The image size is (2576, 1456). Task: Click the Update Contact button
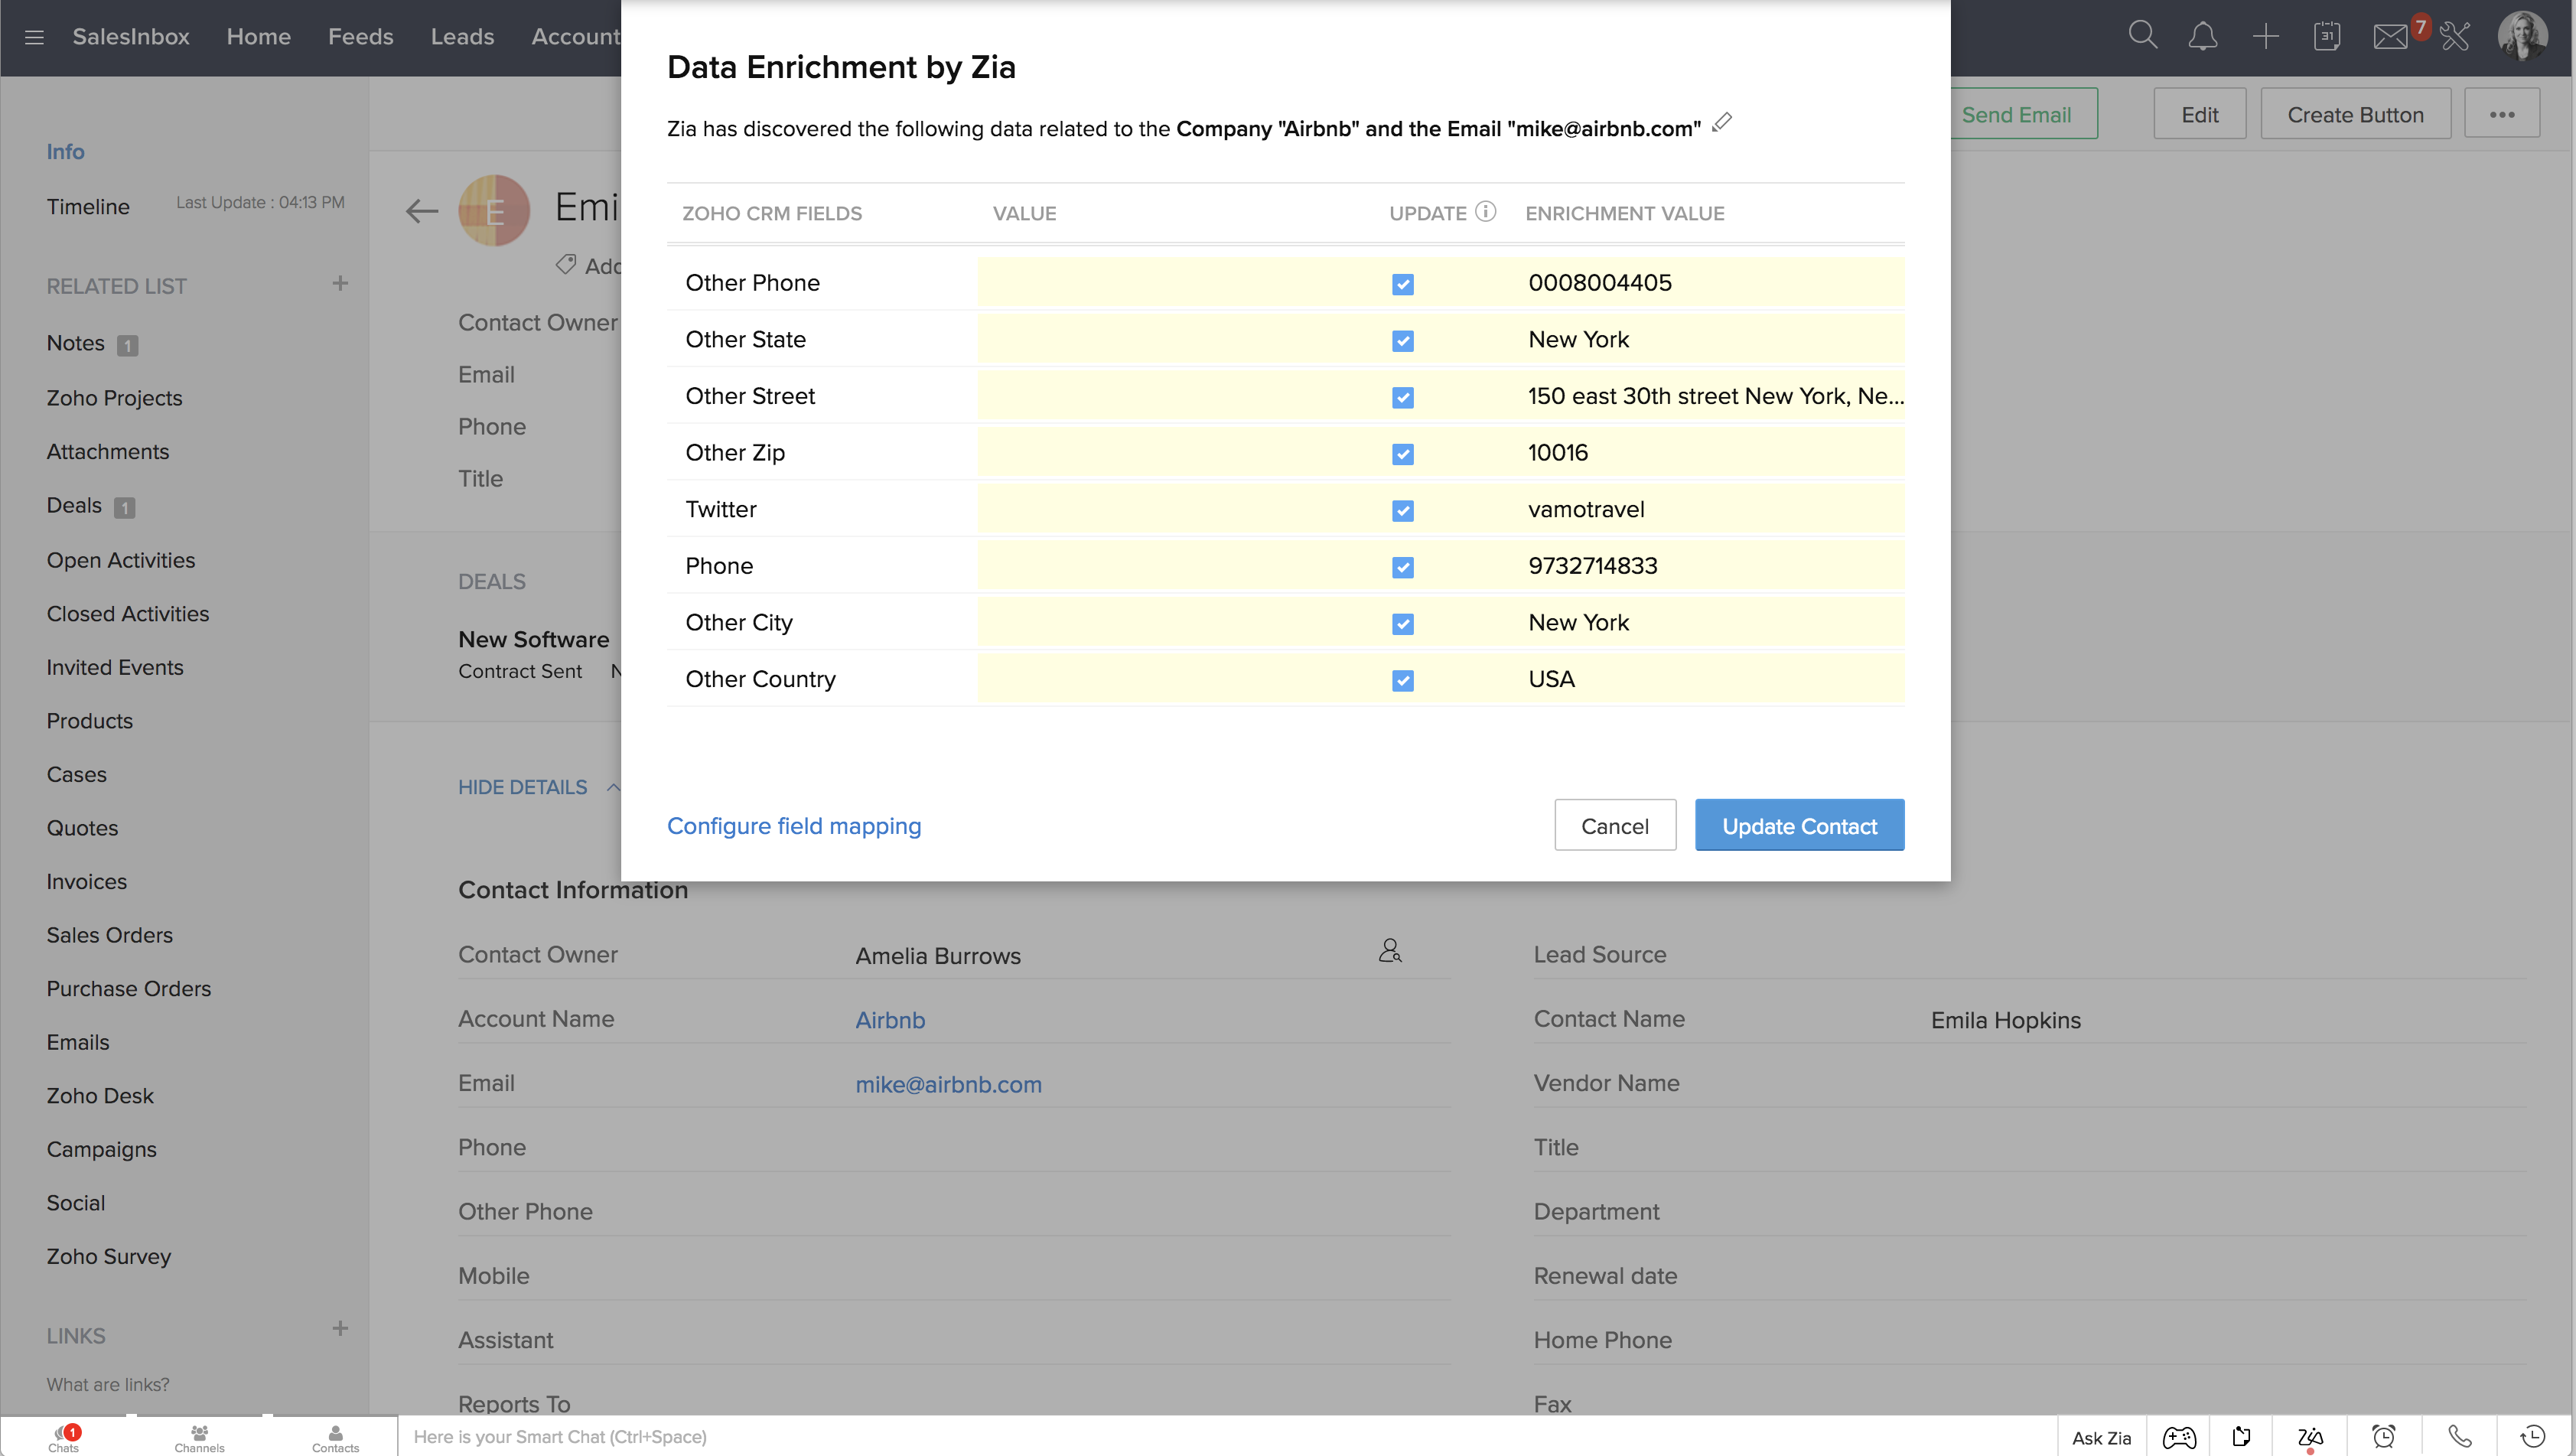click(x=1799, y=825)
